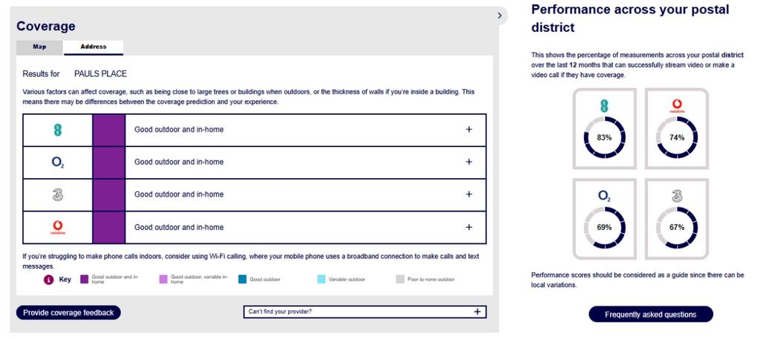
Task: Click the Vodafone logo in coverage table
Action: click(58, 227)
